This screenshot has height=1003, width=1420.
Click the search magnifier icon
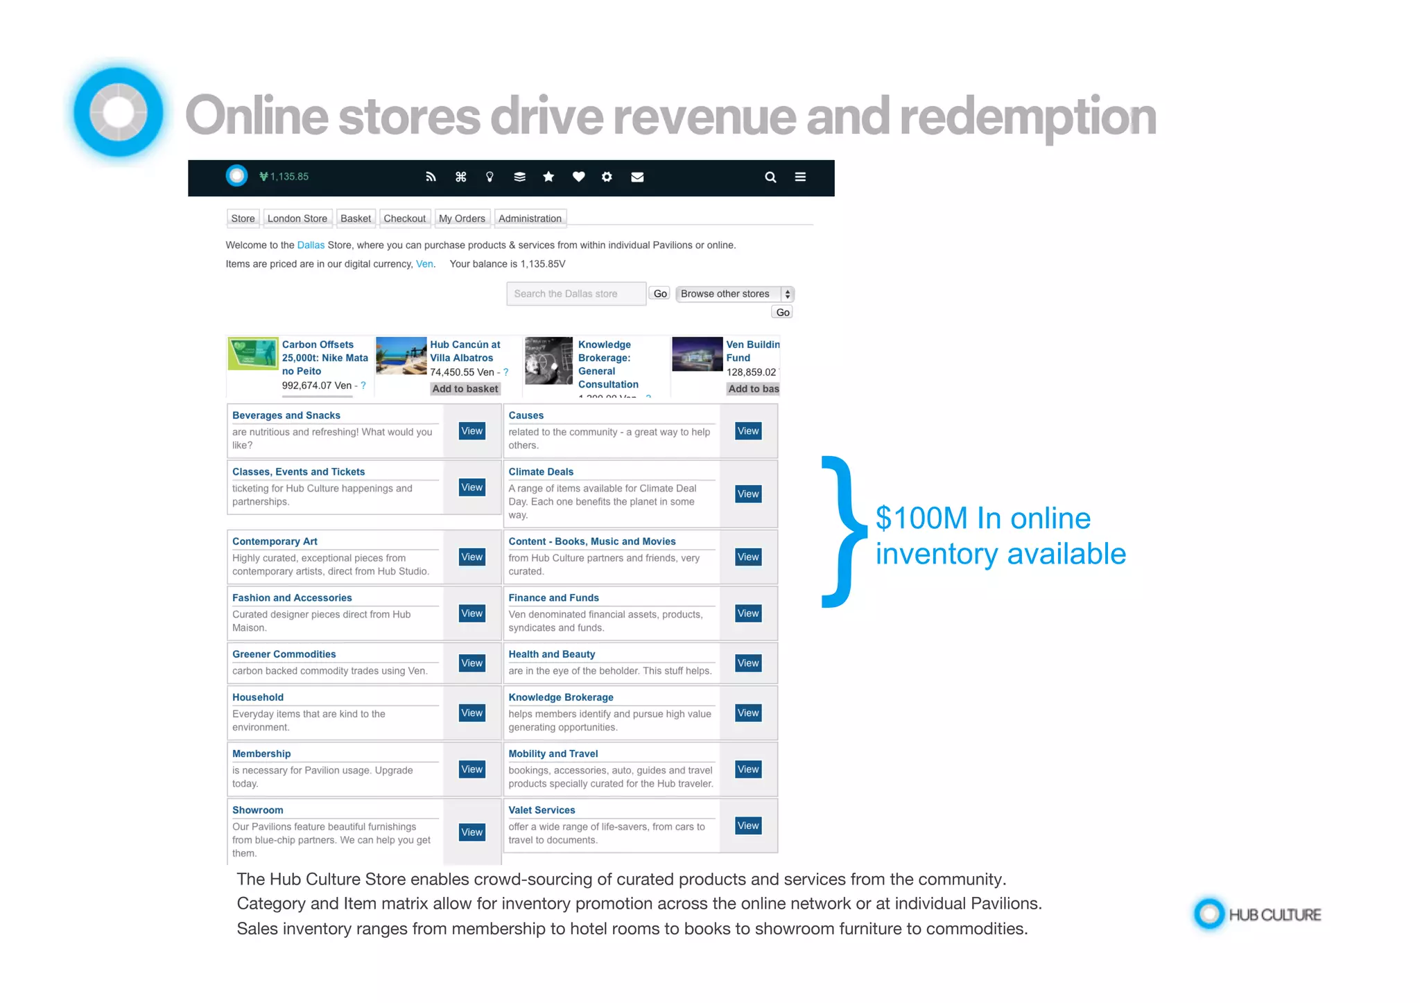[x=770, y=177]
